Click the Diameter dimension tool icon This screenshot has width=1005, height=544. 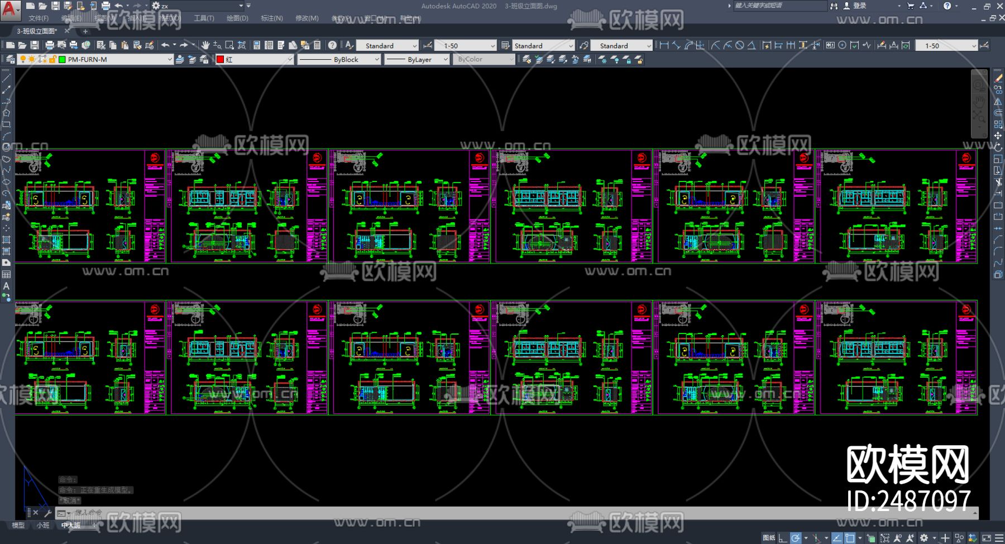point(739,45)
